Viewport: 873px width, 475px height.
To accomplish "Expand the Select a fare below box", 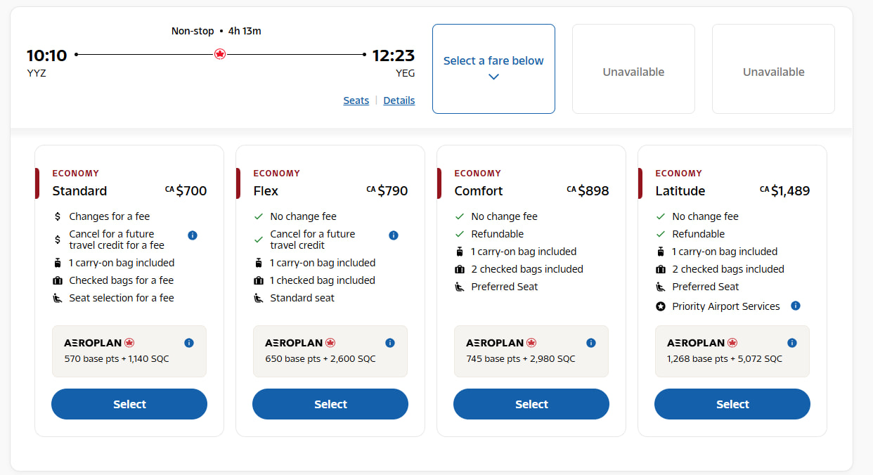I will click(493, 69).
